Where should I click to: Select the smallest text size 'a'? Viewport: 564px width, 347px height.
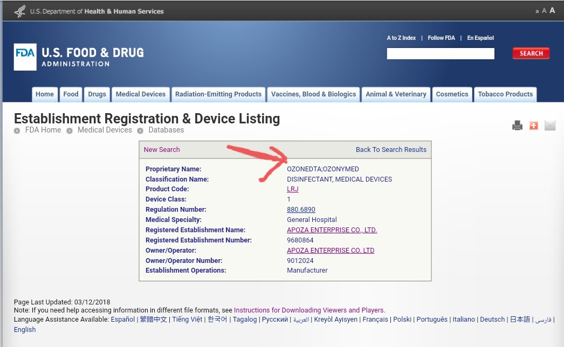coord(537,11)
